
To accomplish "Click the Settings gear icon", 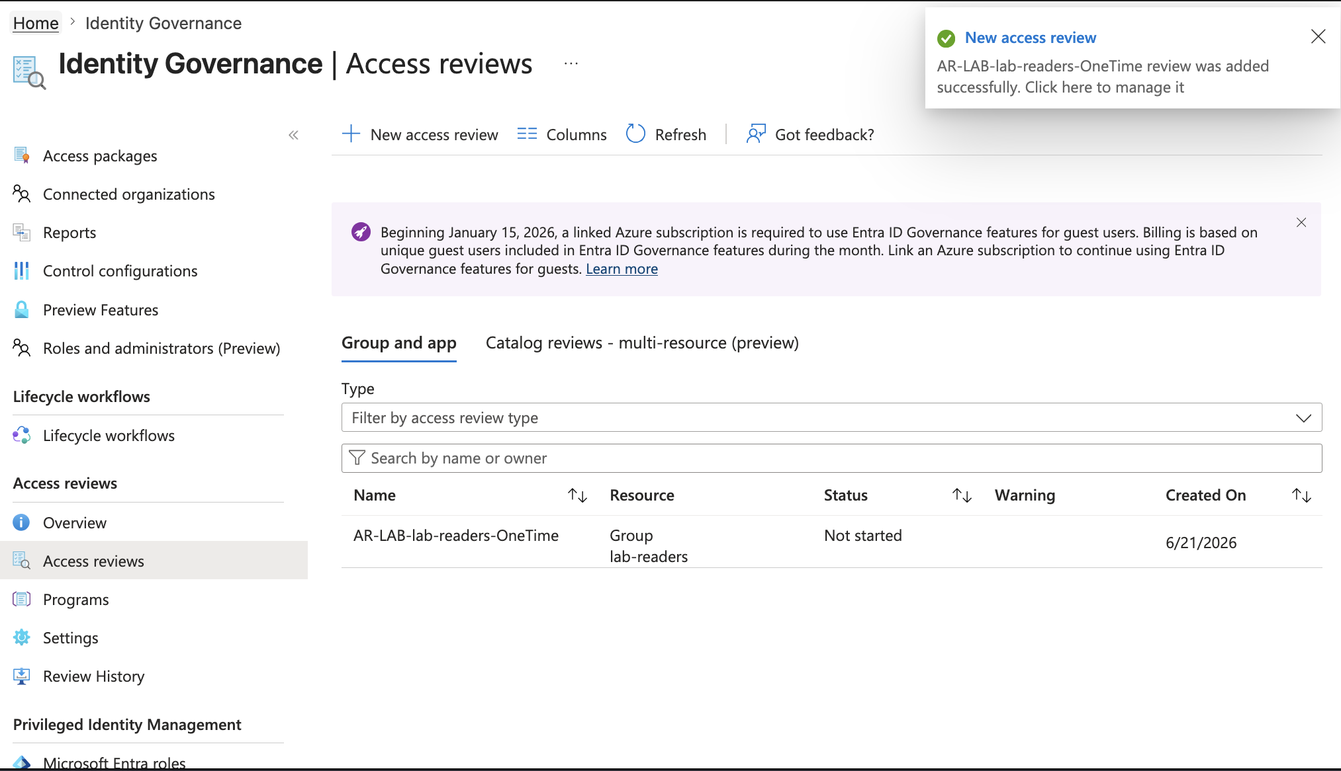I will [x=22, y=637].
